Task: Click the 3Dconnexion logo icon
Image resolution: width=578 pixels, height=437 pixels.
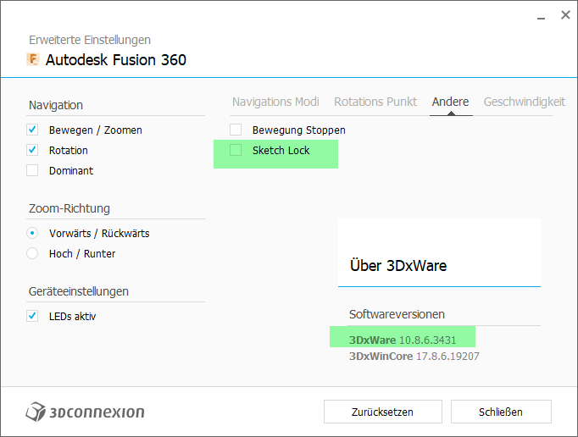Action: pos(36,412)
